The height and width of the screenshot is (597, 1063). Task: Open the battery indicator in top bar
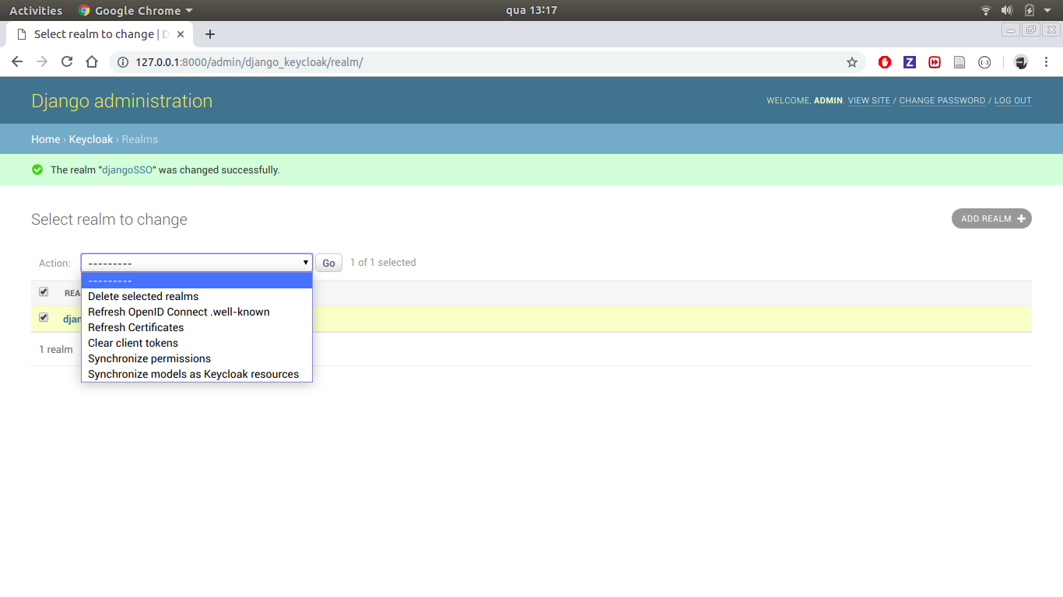click(1030, 10)
